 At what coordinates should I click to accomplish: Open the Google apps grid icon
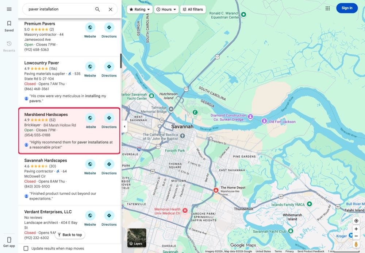[327, 8]
